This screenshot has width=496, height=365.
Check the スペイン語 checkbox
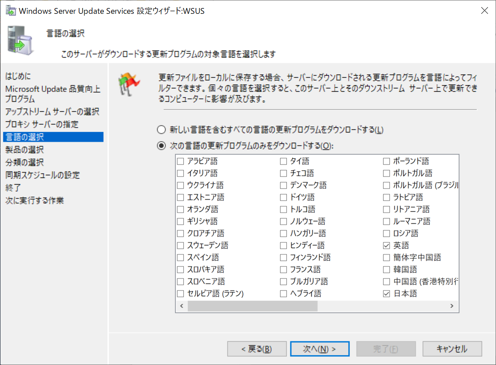[x=180, y=257]
